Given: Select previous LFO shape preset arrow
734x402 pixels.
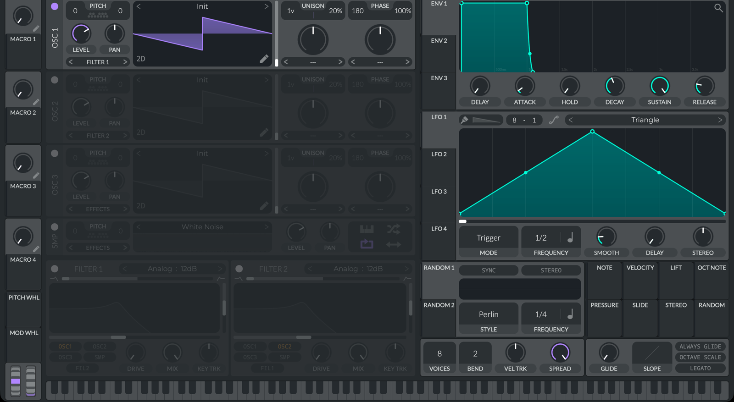Looking at the screenshot, I should (571, 120).
